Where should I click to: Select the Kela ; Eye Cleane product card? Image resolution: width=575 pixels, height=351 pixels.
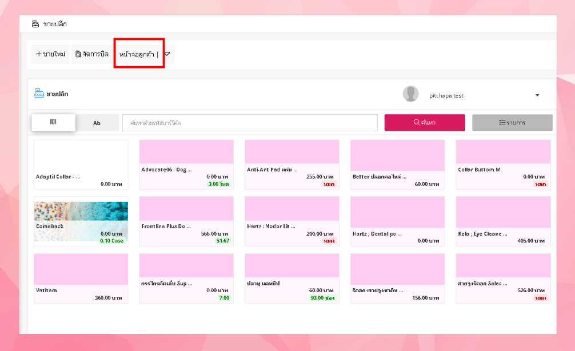[503, 221]
